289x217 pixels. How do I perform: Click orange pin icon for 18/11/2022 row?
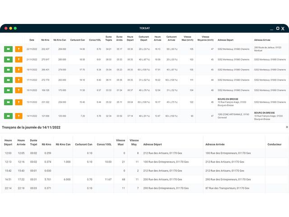point(19,70)
